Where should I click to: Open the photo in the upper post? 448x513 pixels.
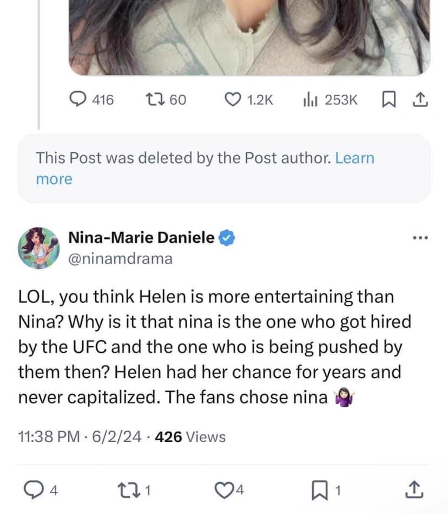[x=249, y=37]
